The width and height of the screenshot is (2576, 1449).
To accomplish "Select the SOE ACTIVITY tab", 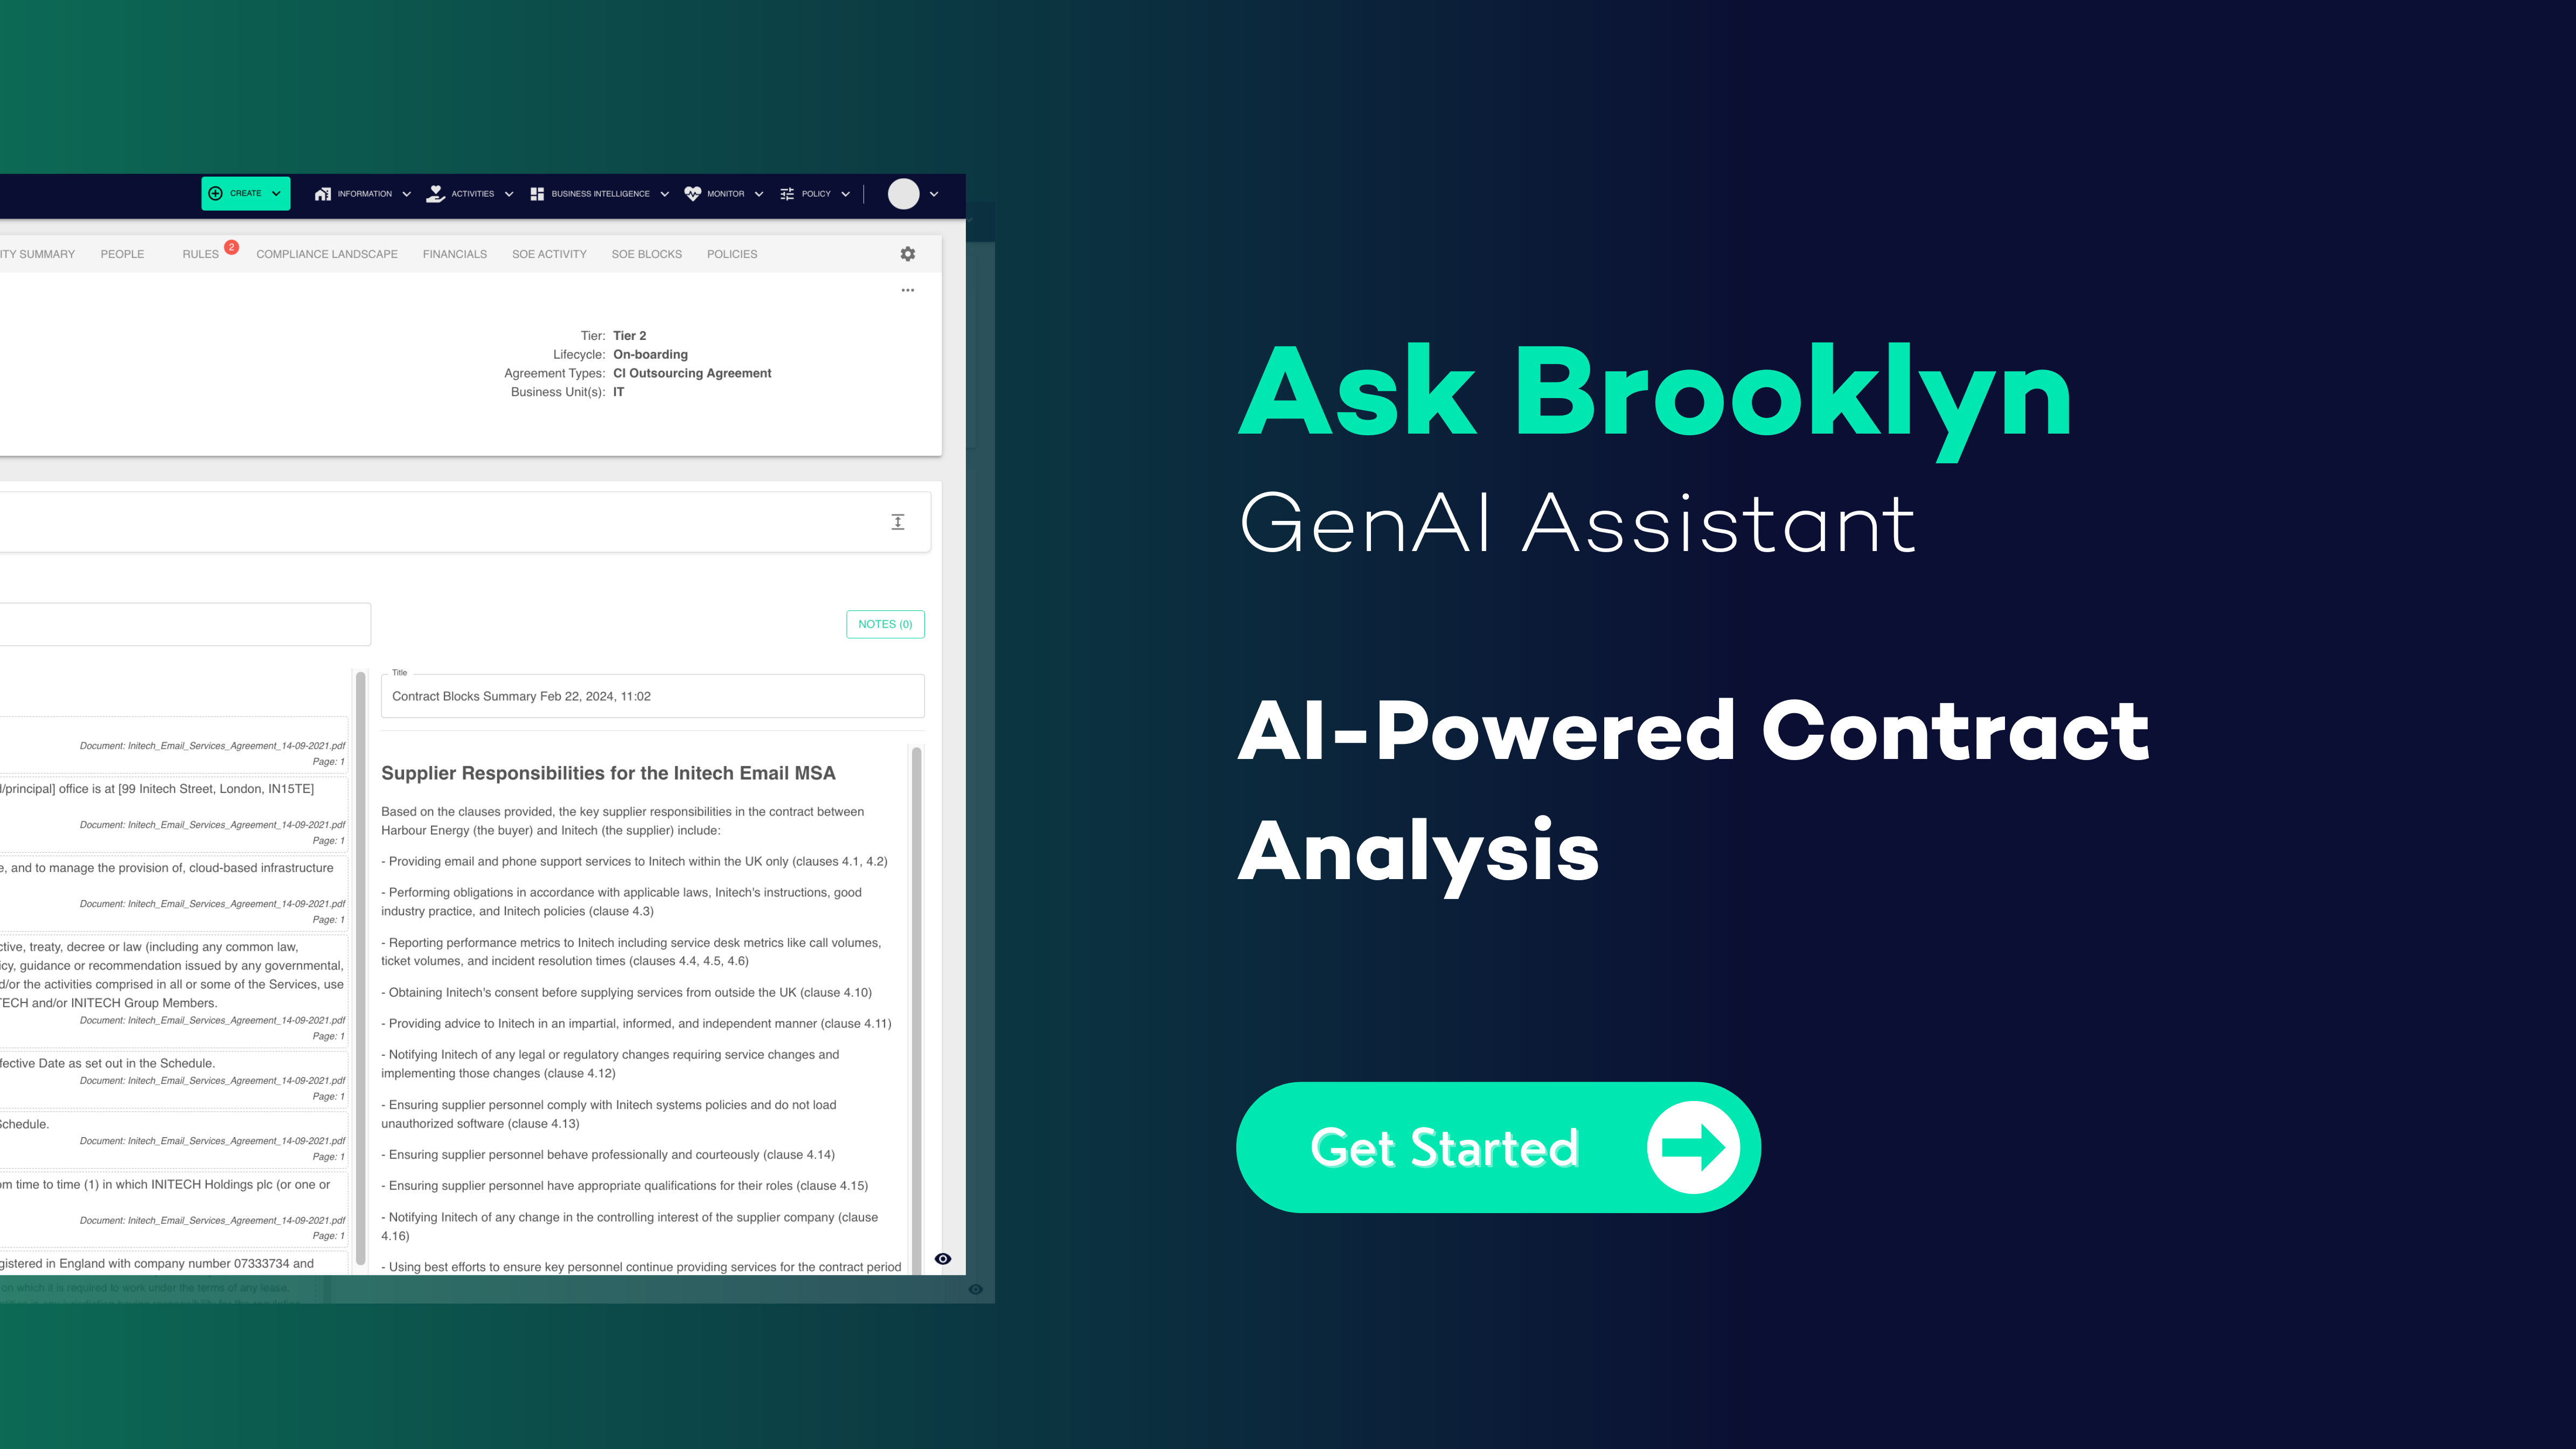I will [x=548, y=253].
